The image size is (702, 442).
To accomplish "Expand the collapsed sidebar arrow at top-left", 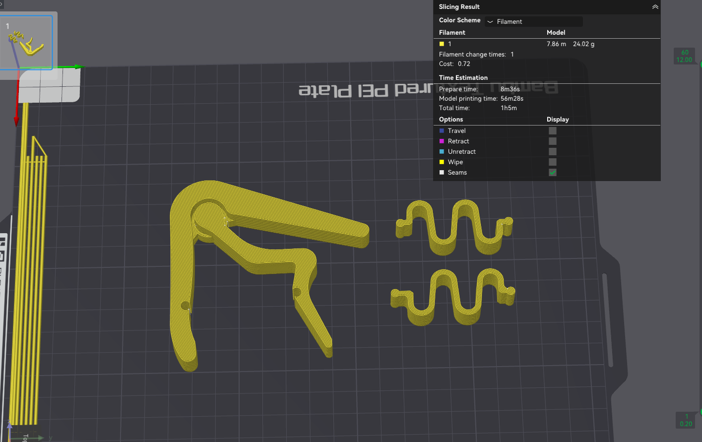I will [x=1, y=3].
